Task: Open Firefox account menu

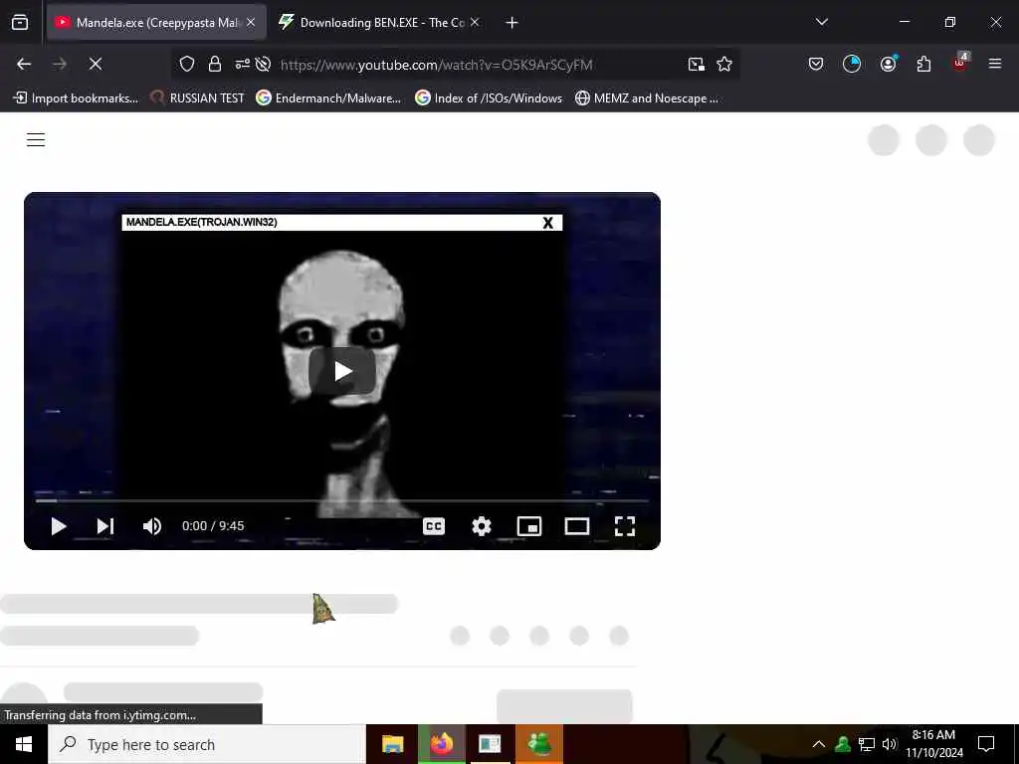Action: pos(889,64)
